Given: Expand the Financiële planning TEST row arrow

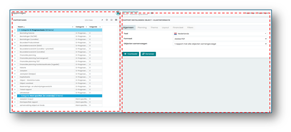Looking at the screenshot, I should (x=15, y=61).
